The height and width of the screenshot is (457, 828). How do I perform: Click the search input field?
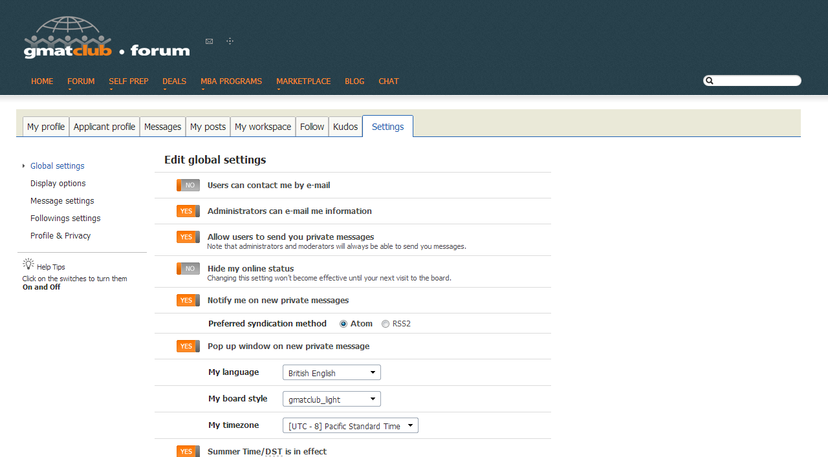click(757, 81)
